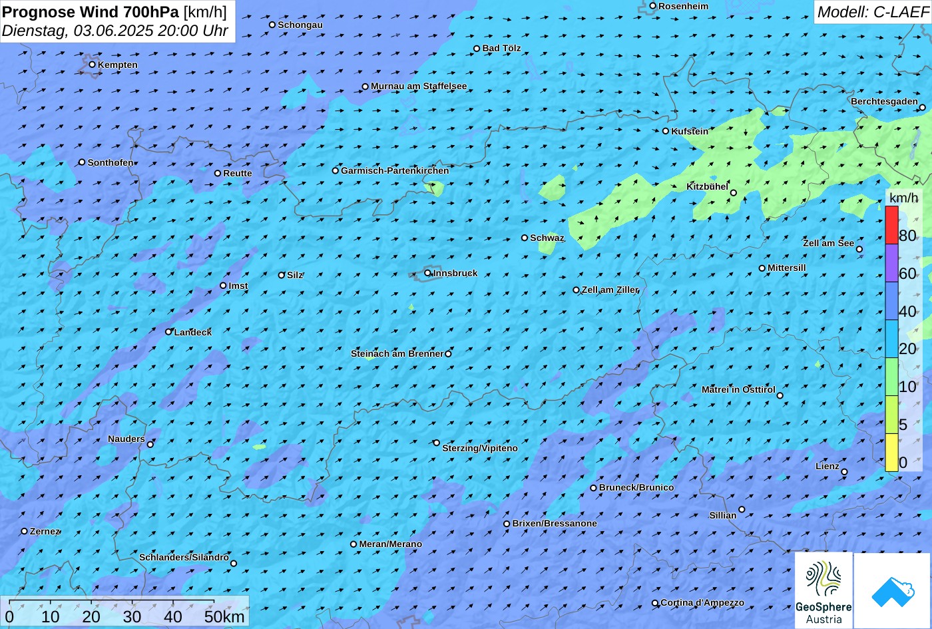Screen dimensions: 932x629
Task: Click the 'Zernez' label
Action: point(45,531)
